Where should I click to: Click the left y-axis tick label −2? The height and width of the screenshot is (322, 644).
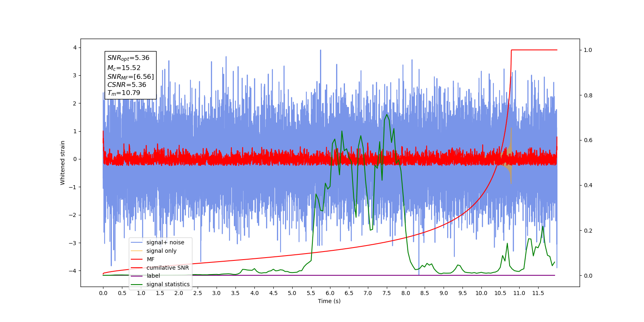[72, 215]
